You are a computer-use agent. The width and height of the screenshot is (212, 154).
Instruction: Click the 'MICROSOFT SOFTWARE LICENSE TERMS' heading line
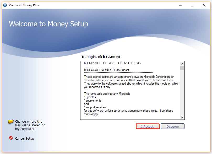click(x=112, y=63)
